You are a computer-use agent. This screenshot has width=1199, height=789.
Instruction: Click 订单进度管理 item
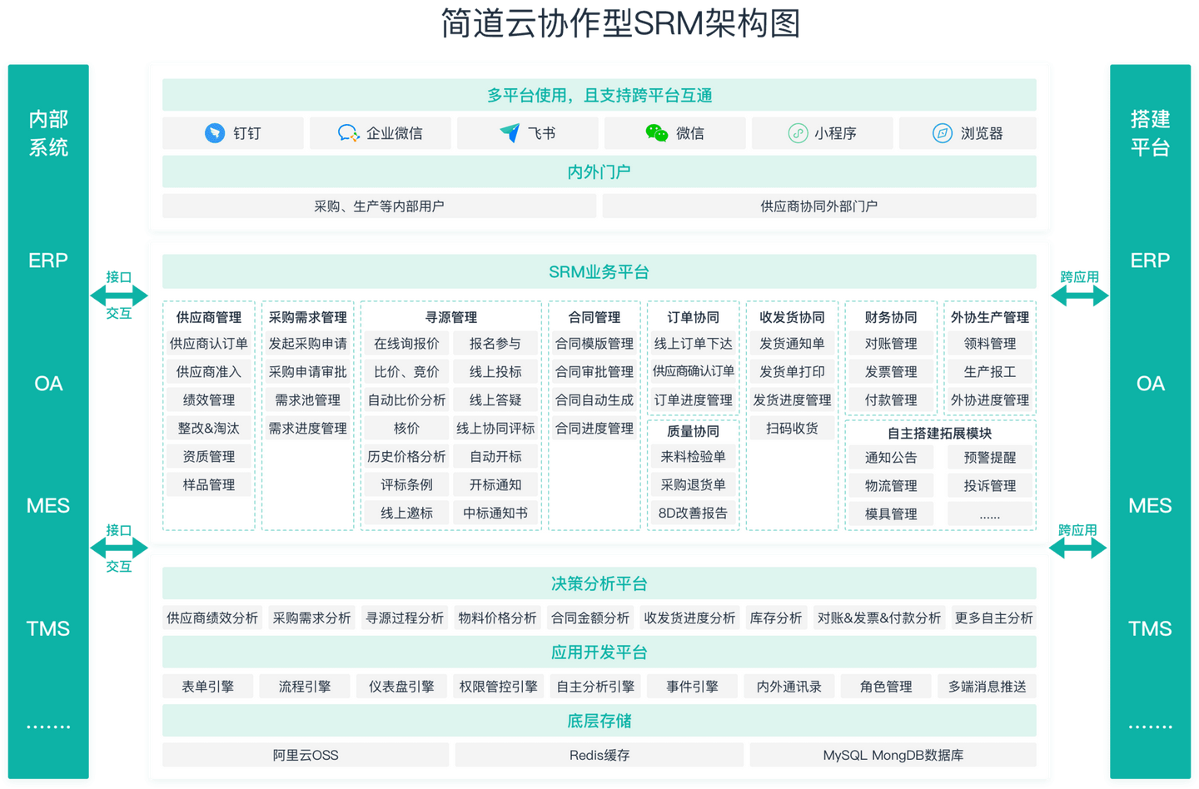click(693, 400)
